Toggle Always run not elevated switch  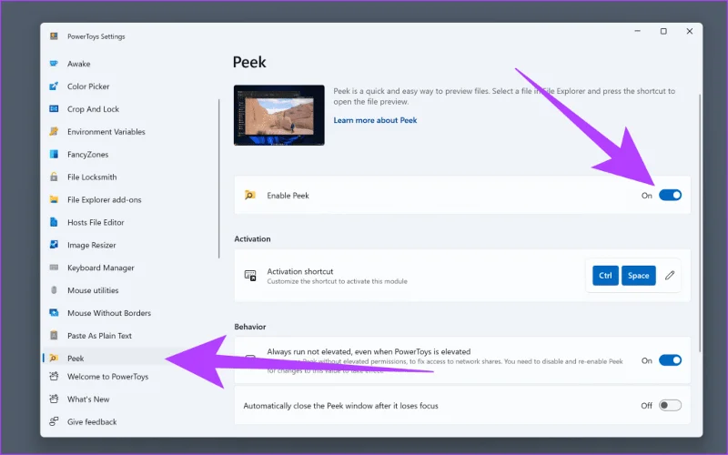(x=670, y=360)
